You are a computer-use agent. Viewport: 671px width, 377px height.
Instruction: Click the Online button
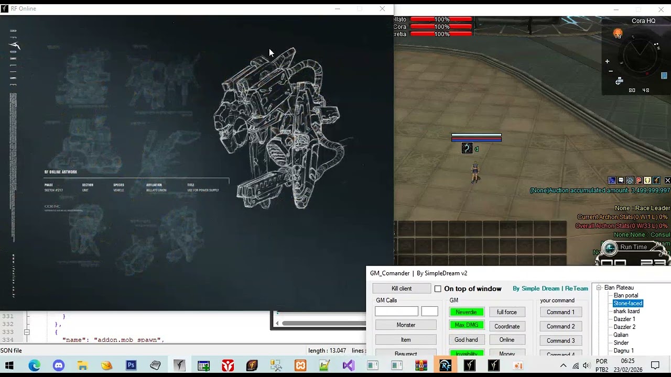(x=507, y=340)
